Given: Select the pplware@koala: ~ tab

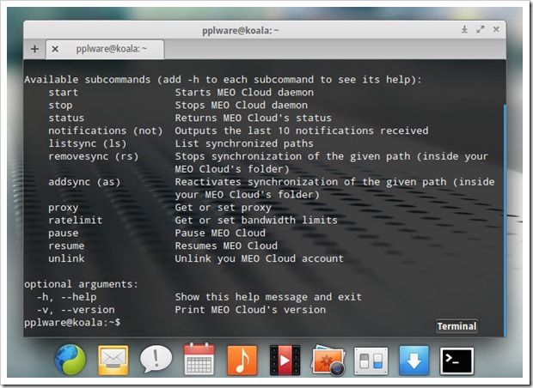Looking at the screenshot, I should pos(112,49).
